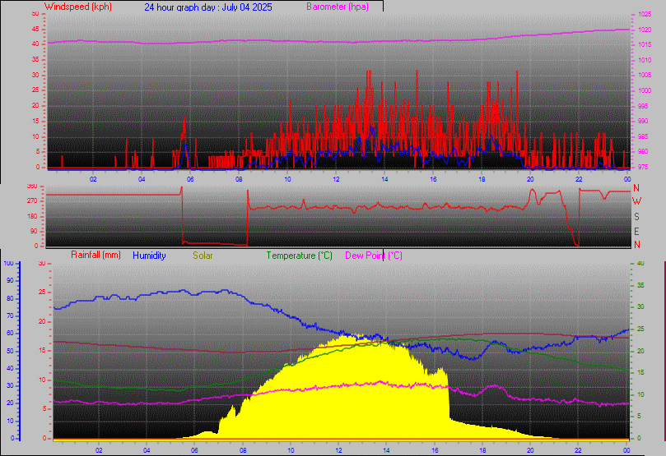The height and width of the screenshot is (456, 666).
Task: Click the 180 tick on wind direction axis
Action: (32, 216)
